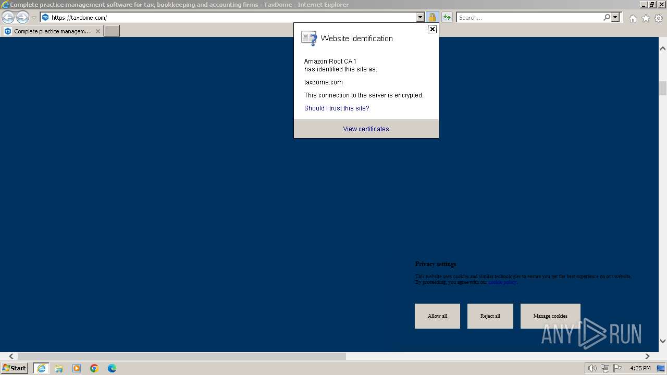This screenshot has height=375, width=667.
Task: Open the recent pages dropdown arrow
Action: point(34,17)
